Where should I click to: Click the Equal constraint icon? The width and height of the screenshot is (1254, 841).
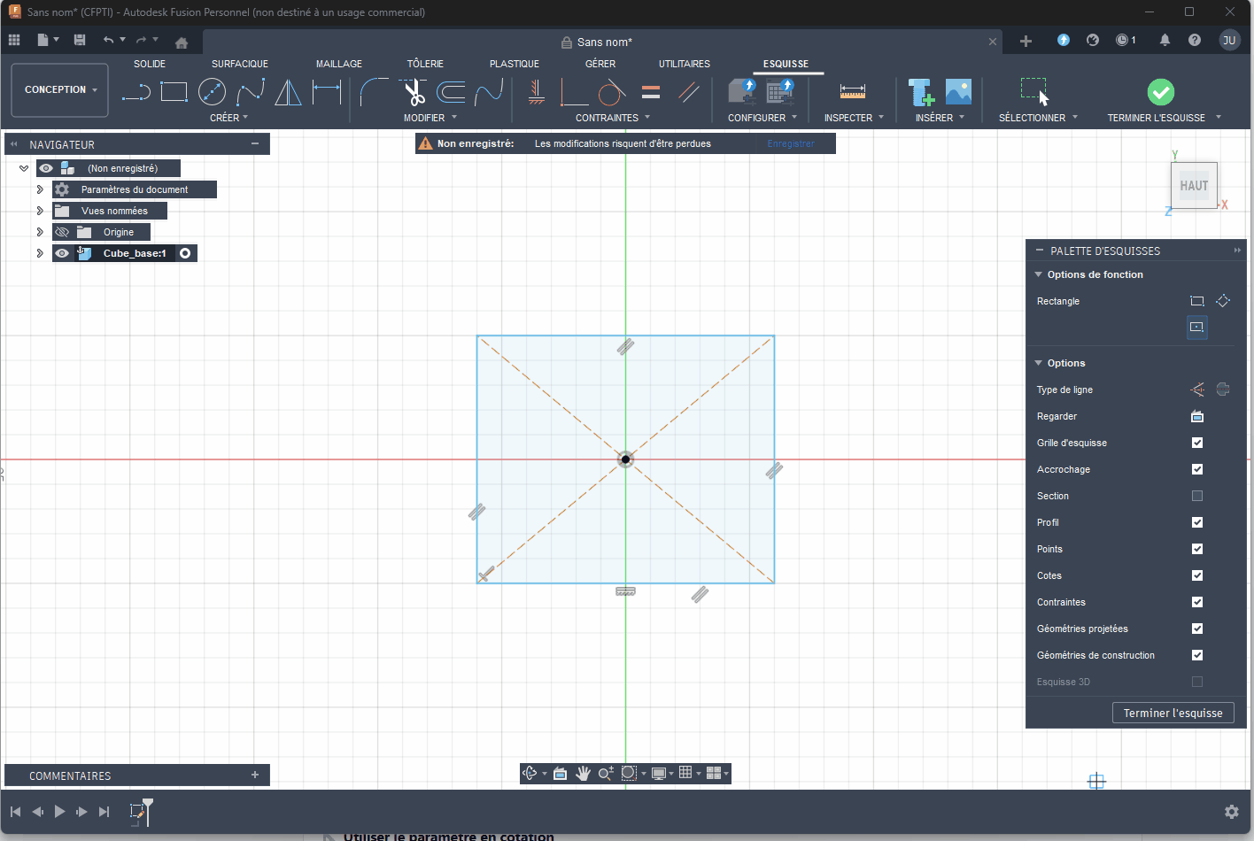tap(650, 91)
